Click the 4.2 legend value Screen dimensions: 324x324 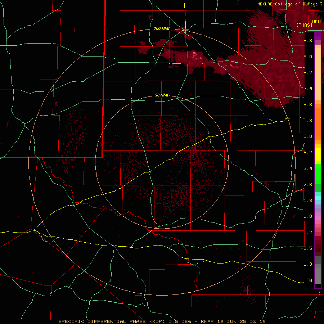click(308, 152)
